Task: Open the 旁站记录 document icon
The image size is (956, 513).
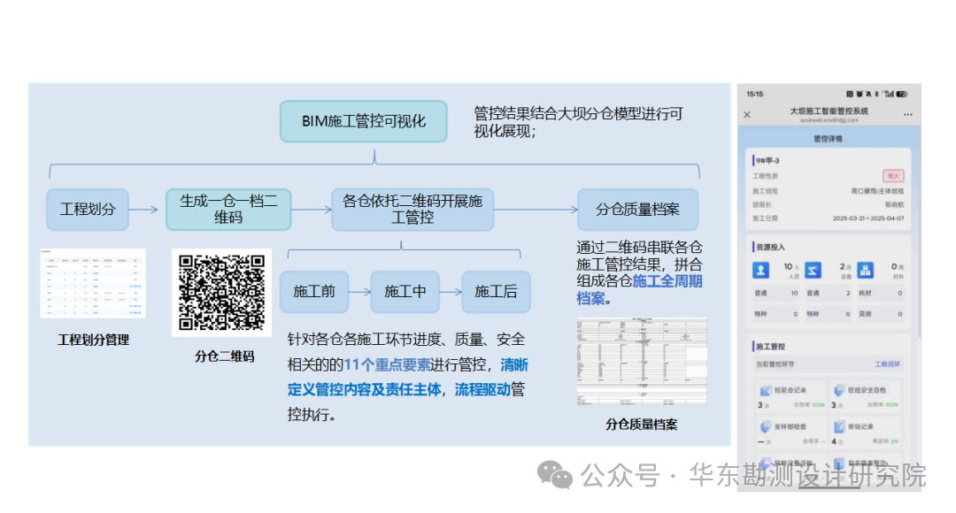Action: point(839,426)
